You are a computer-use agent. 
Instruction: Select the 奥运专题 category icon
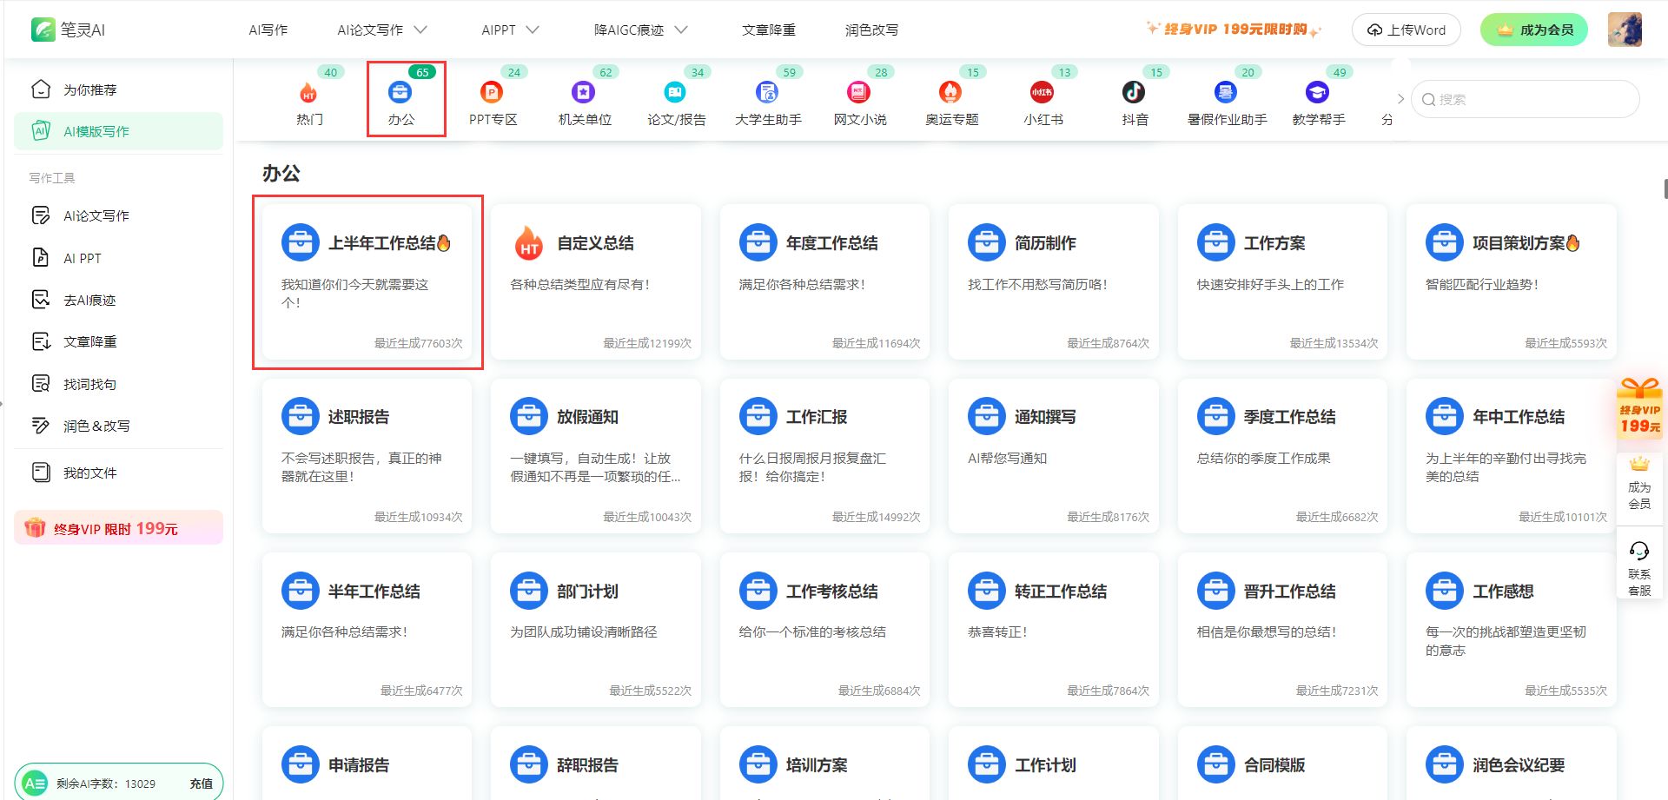pyautogui.click(x=950, y=92)
